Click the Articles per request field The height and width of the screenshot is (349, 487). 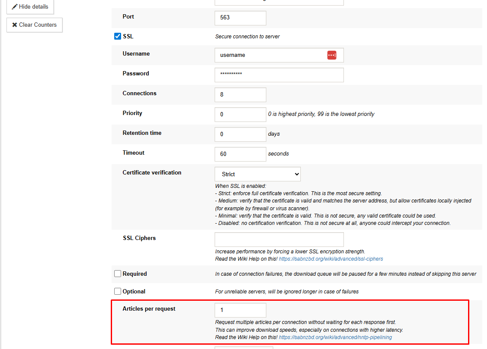[x=240, y=310]
